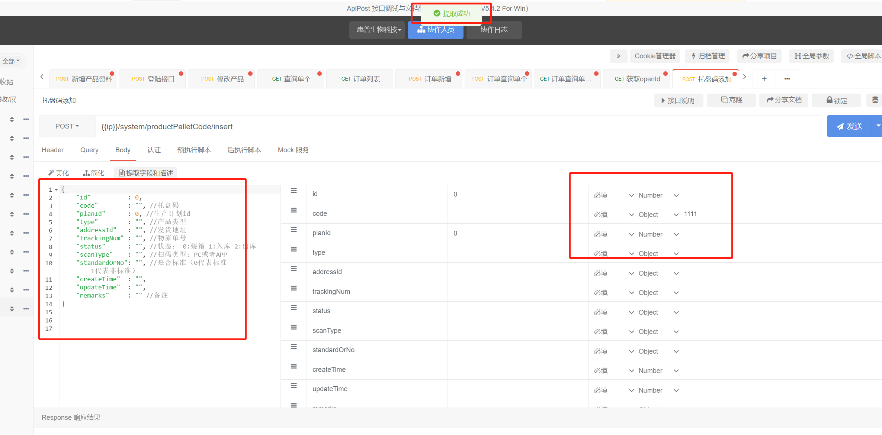Screen dimensions: 882x435
Task: Open the 认证 tab
Action: tap(154, 150)
